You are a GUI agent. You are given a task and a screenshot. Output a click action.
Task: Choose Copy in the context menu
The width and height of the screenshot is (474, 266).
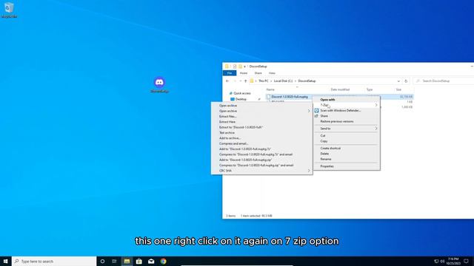pos(346,141)
